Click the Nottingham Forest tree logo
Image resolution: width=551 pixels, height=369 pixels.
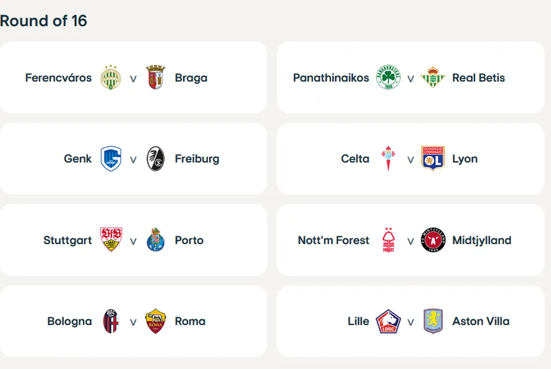click(388, 240)
